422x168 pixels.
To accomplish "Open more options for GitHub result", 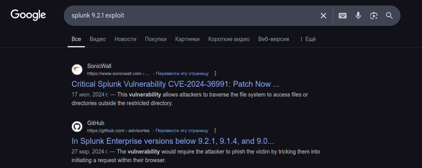I will [x=215, y=130].
